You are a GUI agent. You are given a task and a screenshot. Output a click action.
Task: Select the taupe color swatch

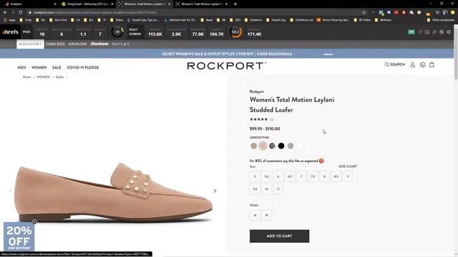(254, 146)
